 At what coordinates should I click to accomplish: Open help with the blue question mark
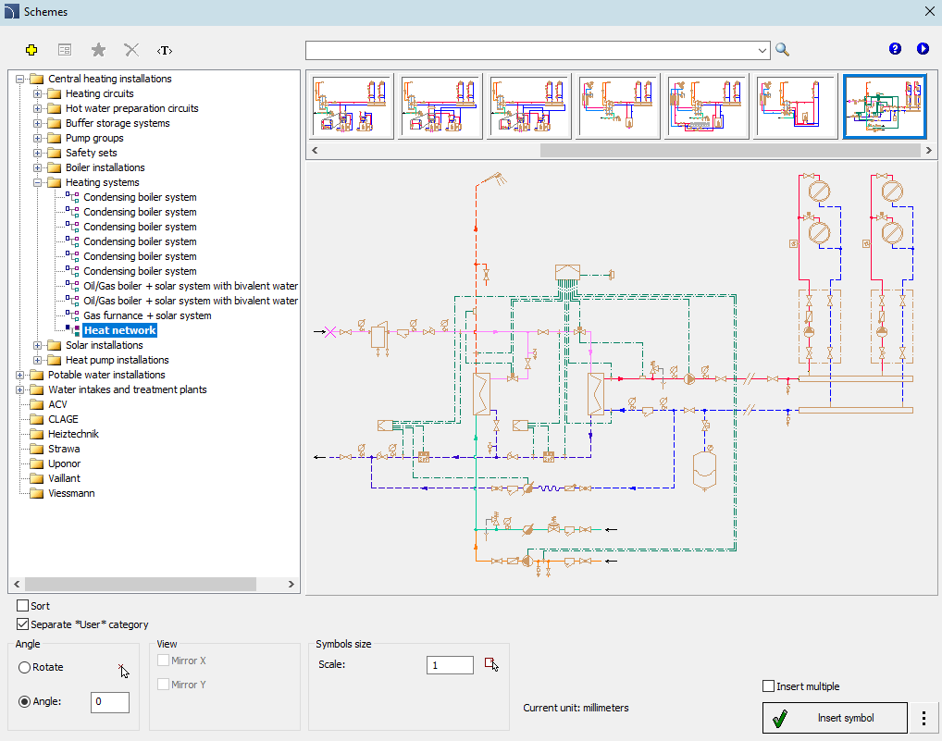click(895, 49)
